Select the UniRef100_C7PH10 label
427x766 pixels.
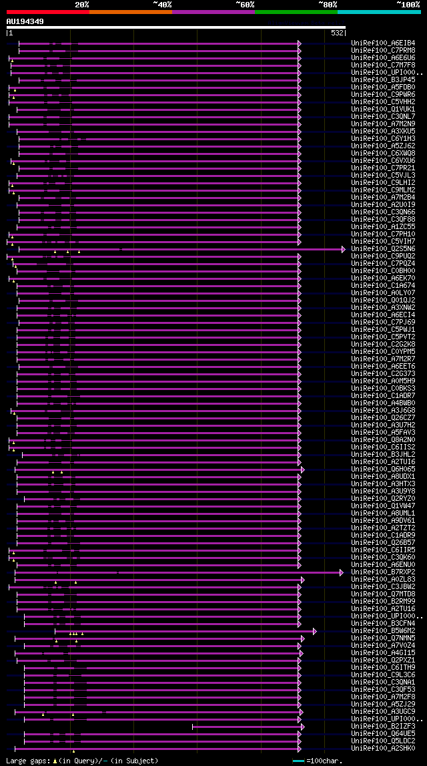[383, 234]
